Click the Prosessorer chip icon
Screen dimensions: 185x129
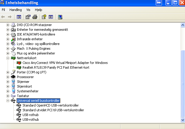pyautogui.click(x=13, y=77)
